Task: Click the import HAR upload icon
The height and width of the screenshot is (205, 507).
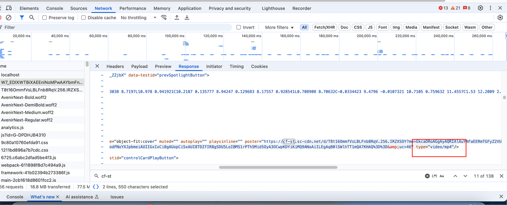Action: click(x=177, y=17)
